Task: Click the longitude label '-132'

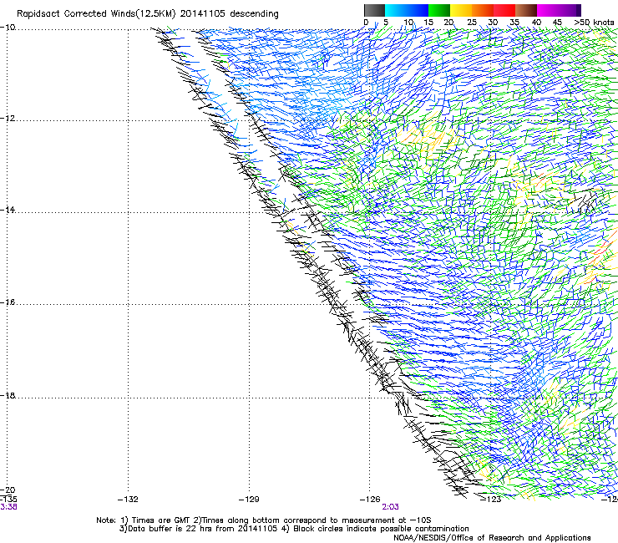Action: click(128, 500)
